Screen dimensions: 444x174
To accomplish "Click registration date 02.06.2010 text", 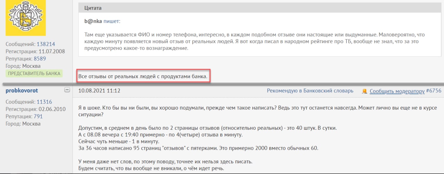I will 51,109.
